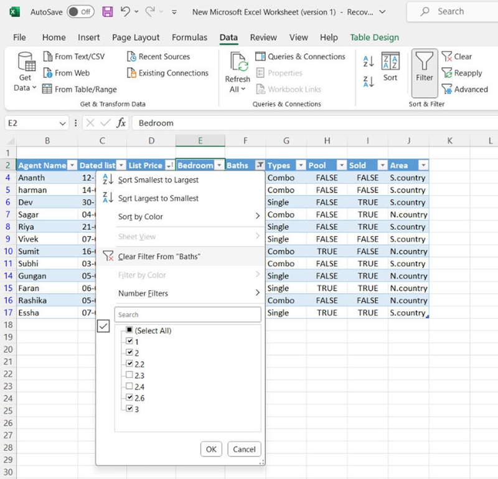Screen dimensions: 498x479
Task: Choose Sort Smallest to Largest
Action: pyautogui.click(x=181, y=180)
